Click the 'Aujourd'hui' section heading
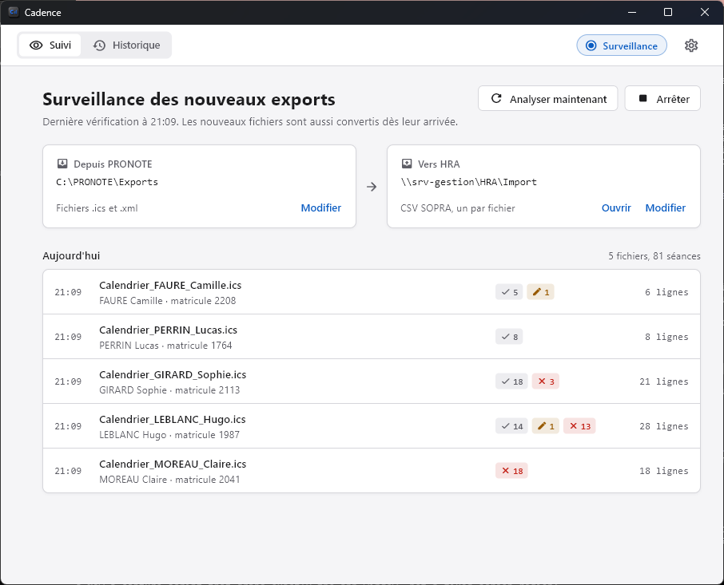Screen dimensions: 724x585 click(71, 256)
